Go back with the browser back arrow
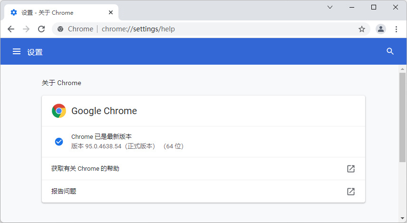This screenshot has height=223, width=407. point(11,29)
